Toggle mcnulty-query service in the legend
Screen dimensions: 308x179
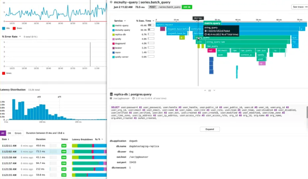(121, 30)
